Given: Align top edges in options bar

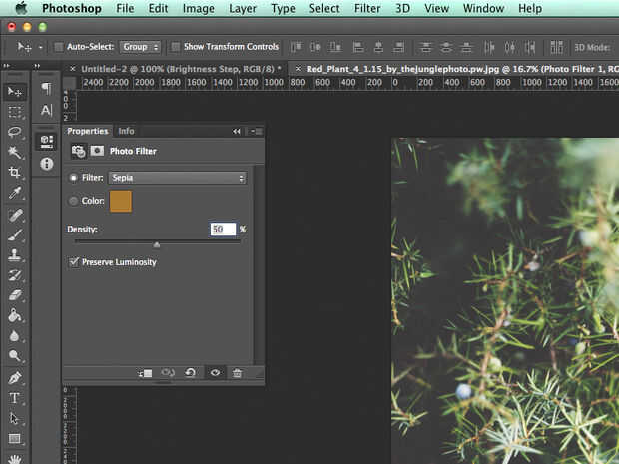Looking at the screenshot, I should tap(296, 47).
